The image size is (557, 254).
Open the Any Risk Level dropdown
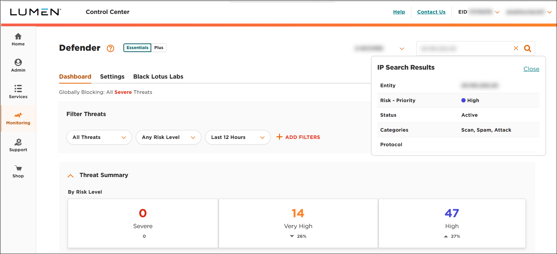click(x=169, y=137)
